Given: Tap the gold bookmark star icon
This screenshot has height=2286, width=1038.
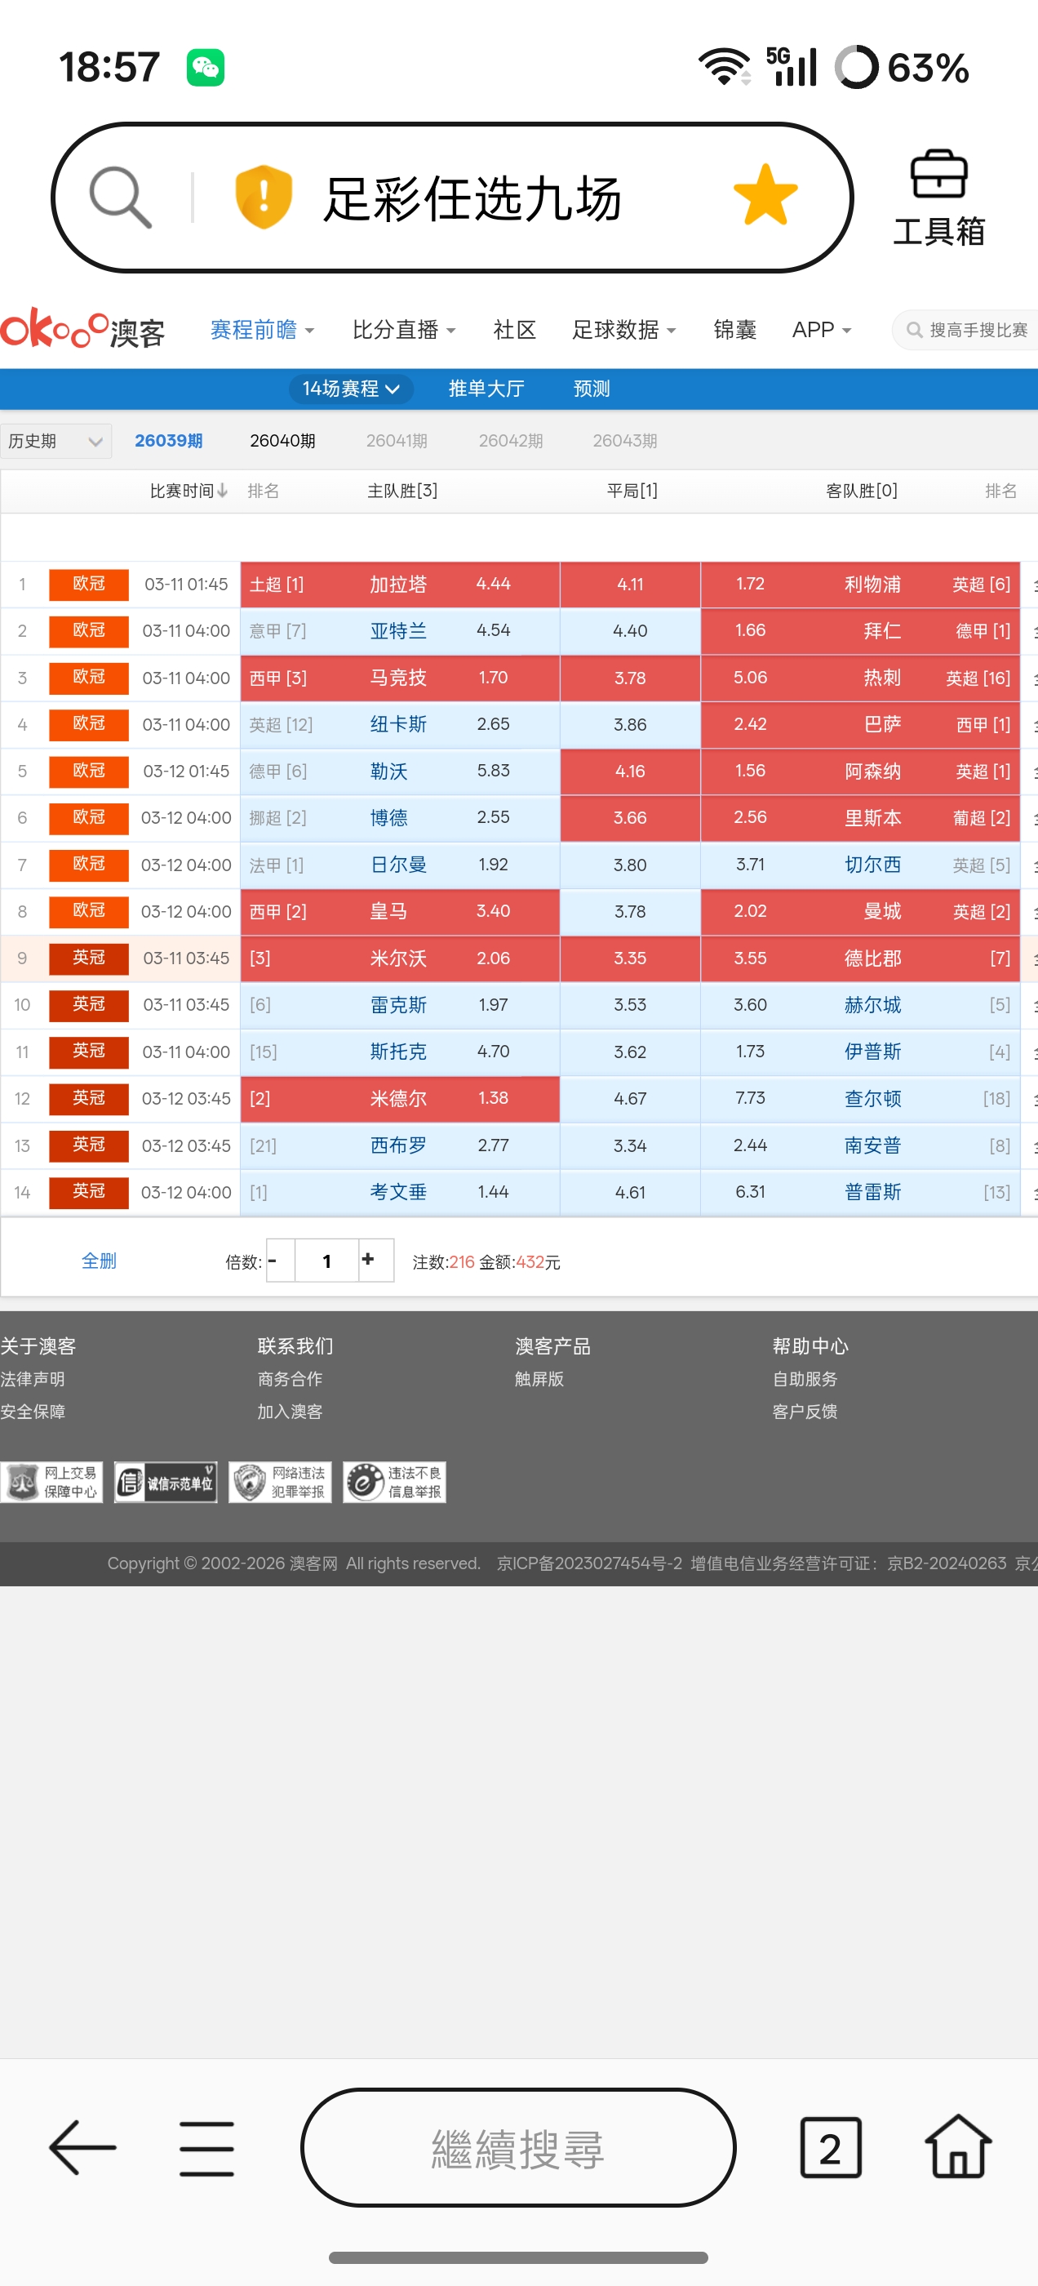Looking at the screenshot, I should click(x=765, y=195).
